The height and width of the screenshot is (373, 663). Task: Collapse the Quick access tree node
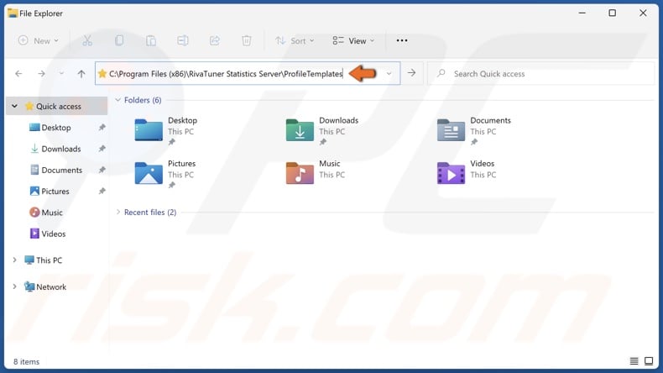(x=15, y=106)
